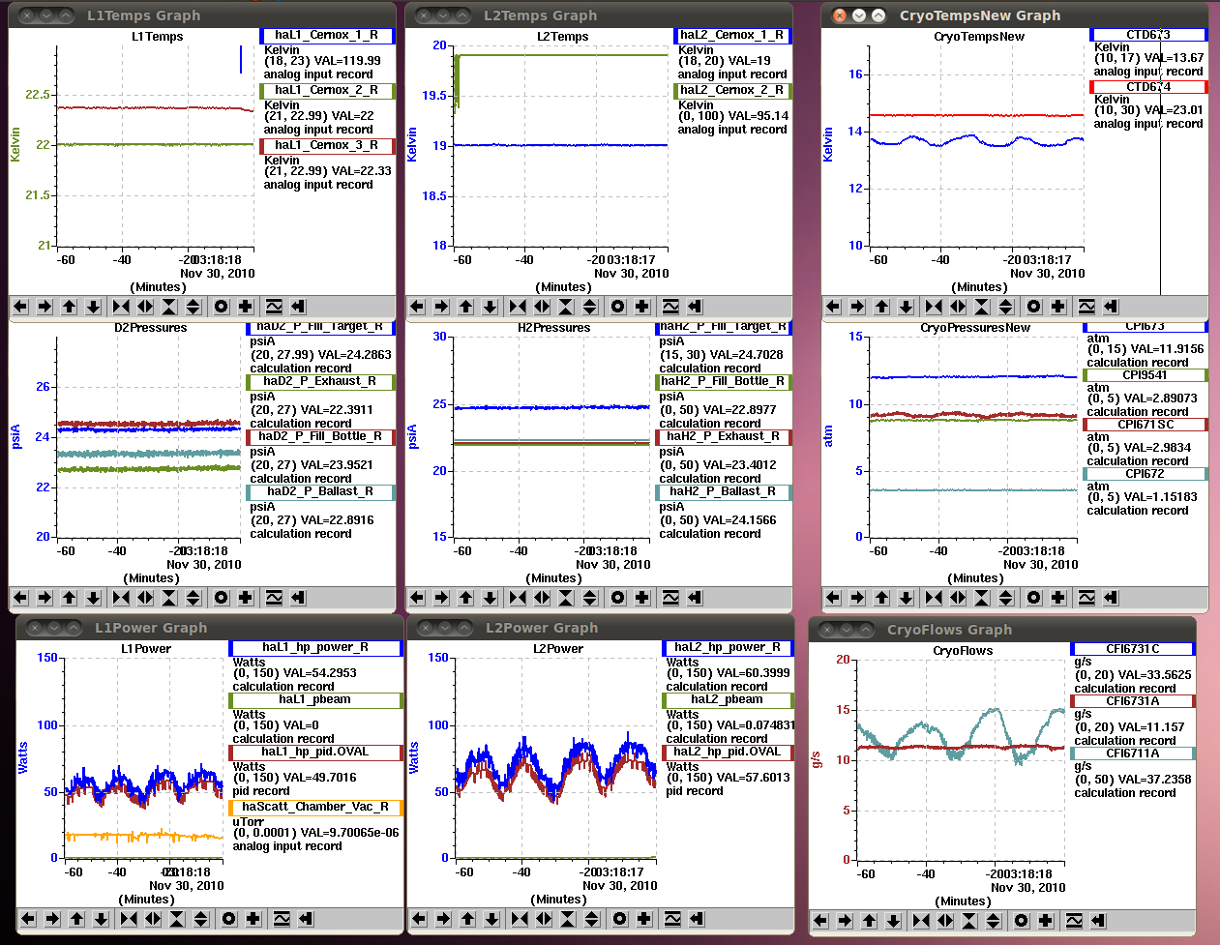Select the CPI671SC curve legend
The width and height of the screenshot is (1220, 945).
[x=1146, y=425]
